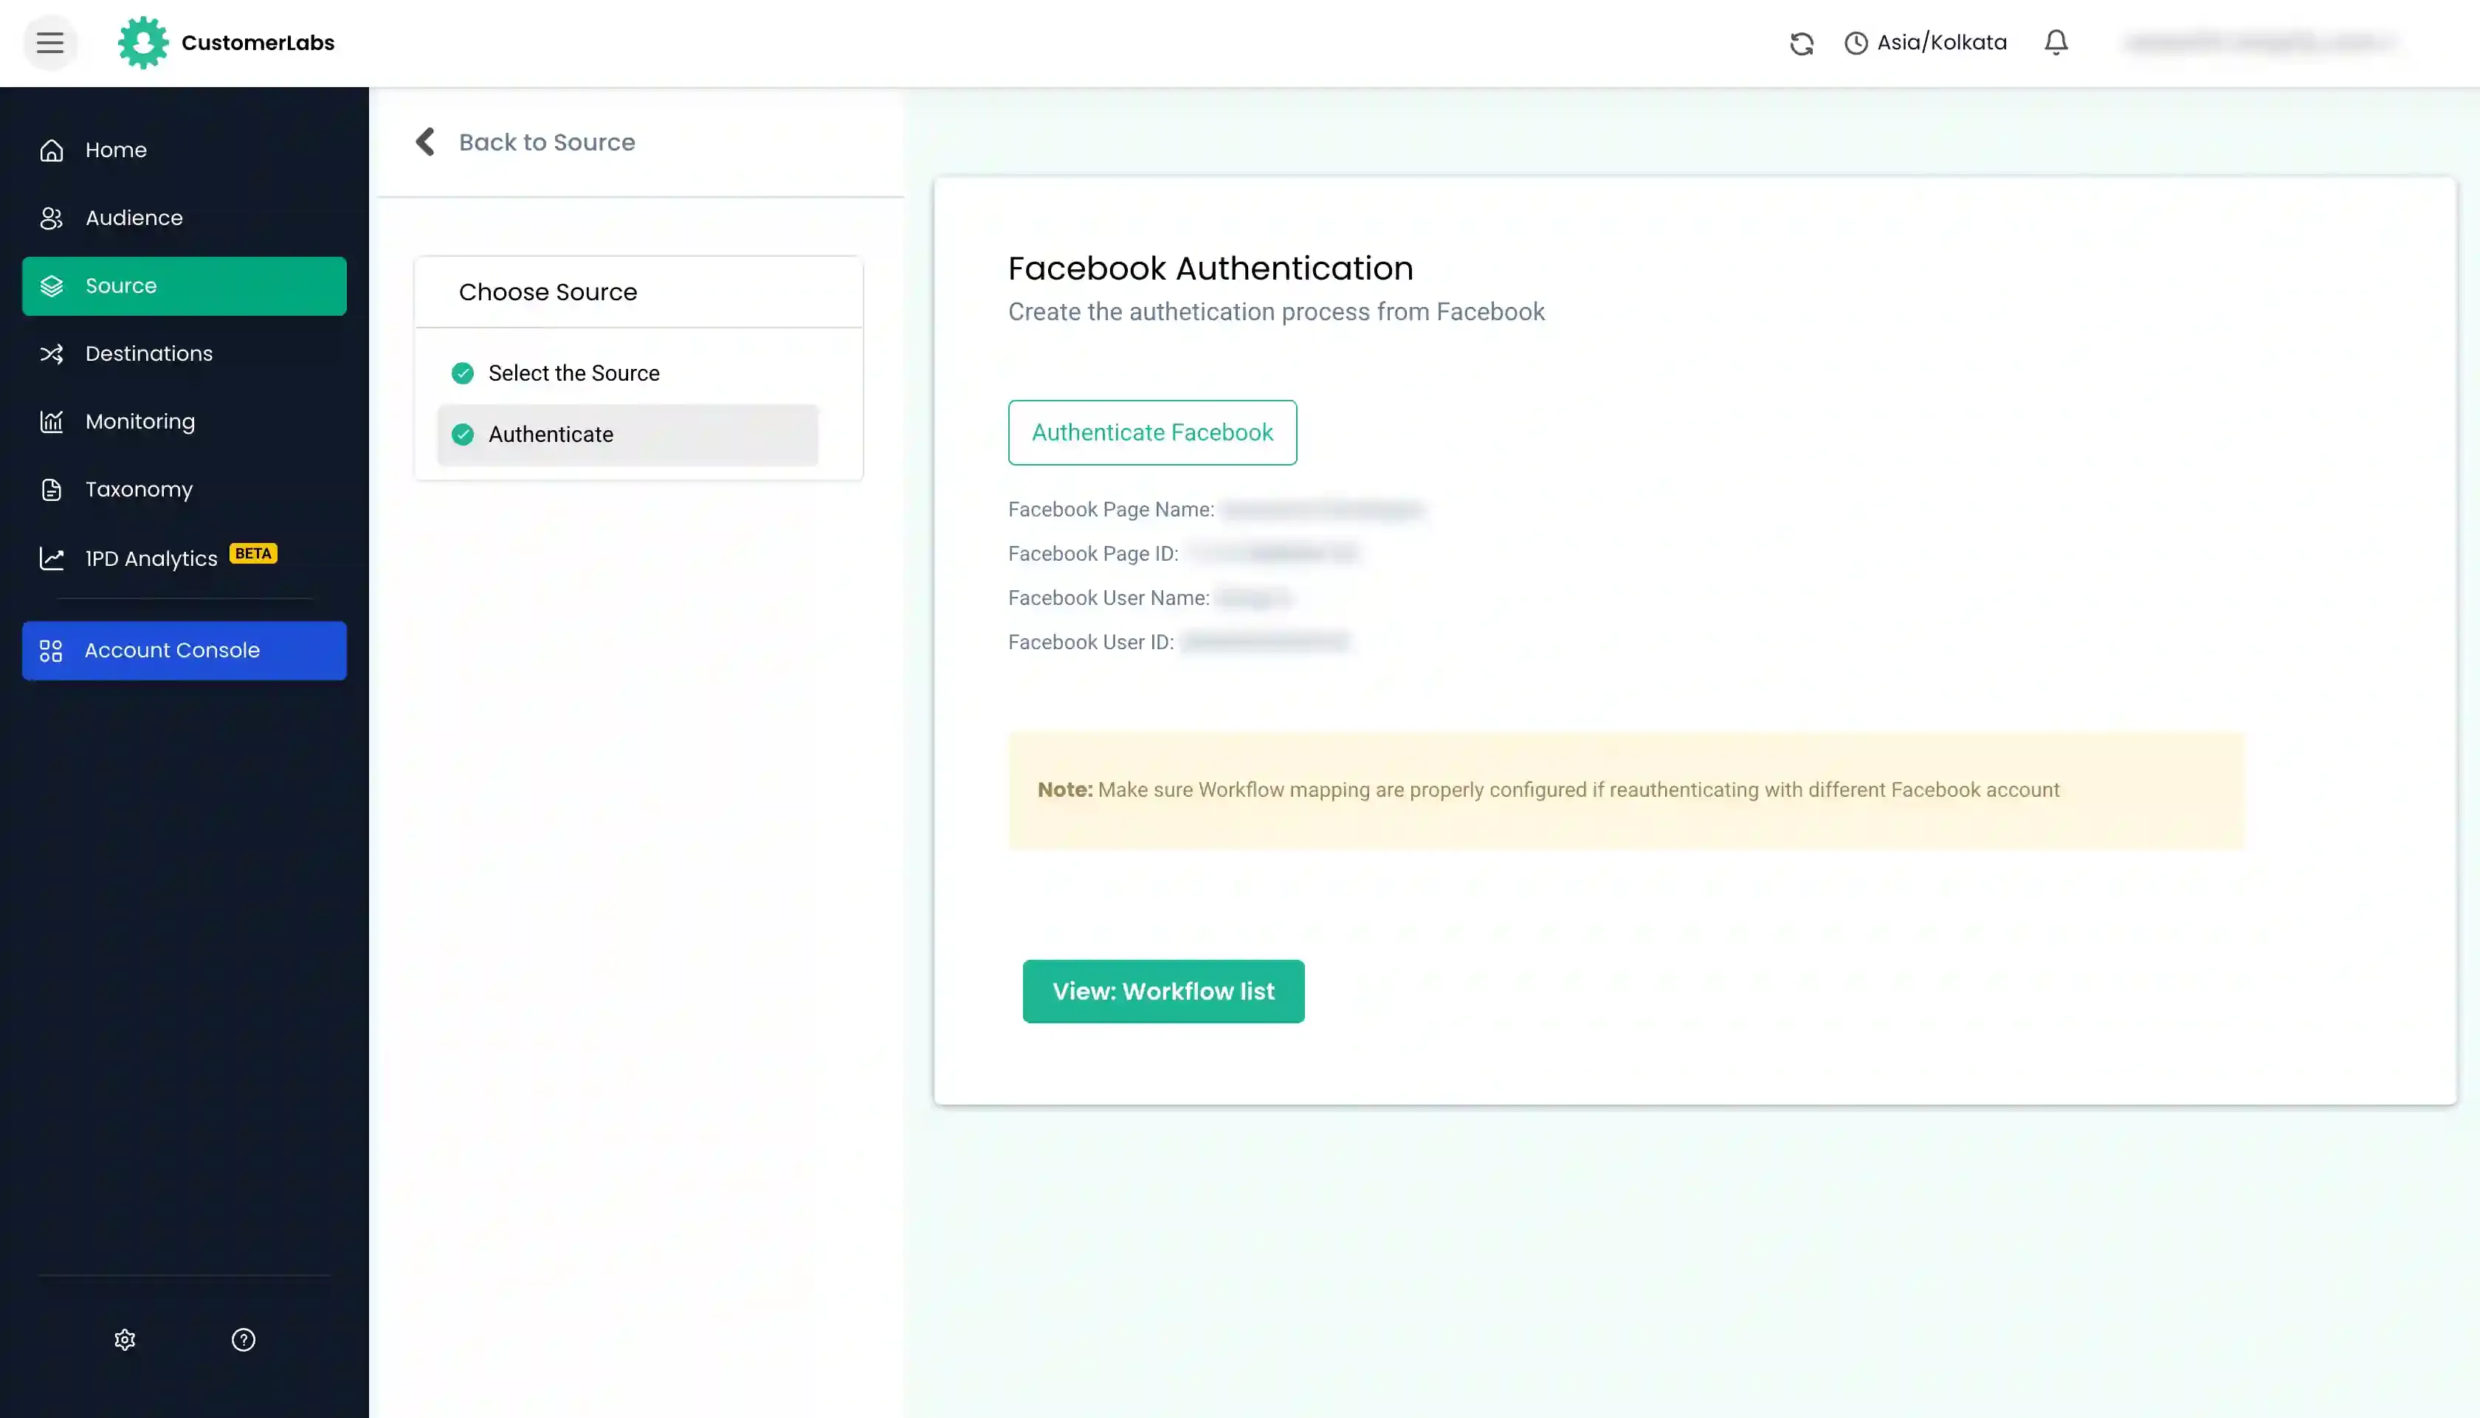This screenshot has width=2480, height=1418.
Task: Navigate to Monitoring
Action: (184, 422)
